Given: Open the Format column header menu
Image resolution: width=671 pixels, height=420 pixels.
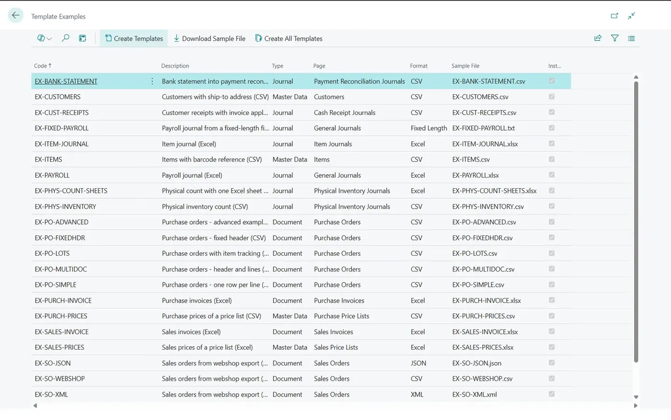Looking at the screenshot, I should 418,66.
